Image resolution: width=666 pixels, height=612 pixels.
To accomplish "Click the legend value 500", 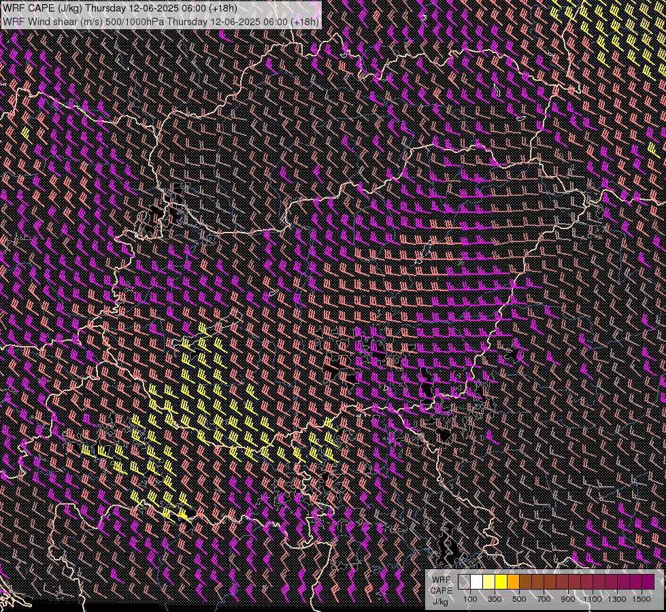I will click(519, 599).
